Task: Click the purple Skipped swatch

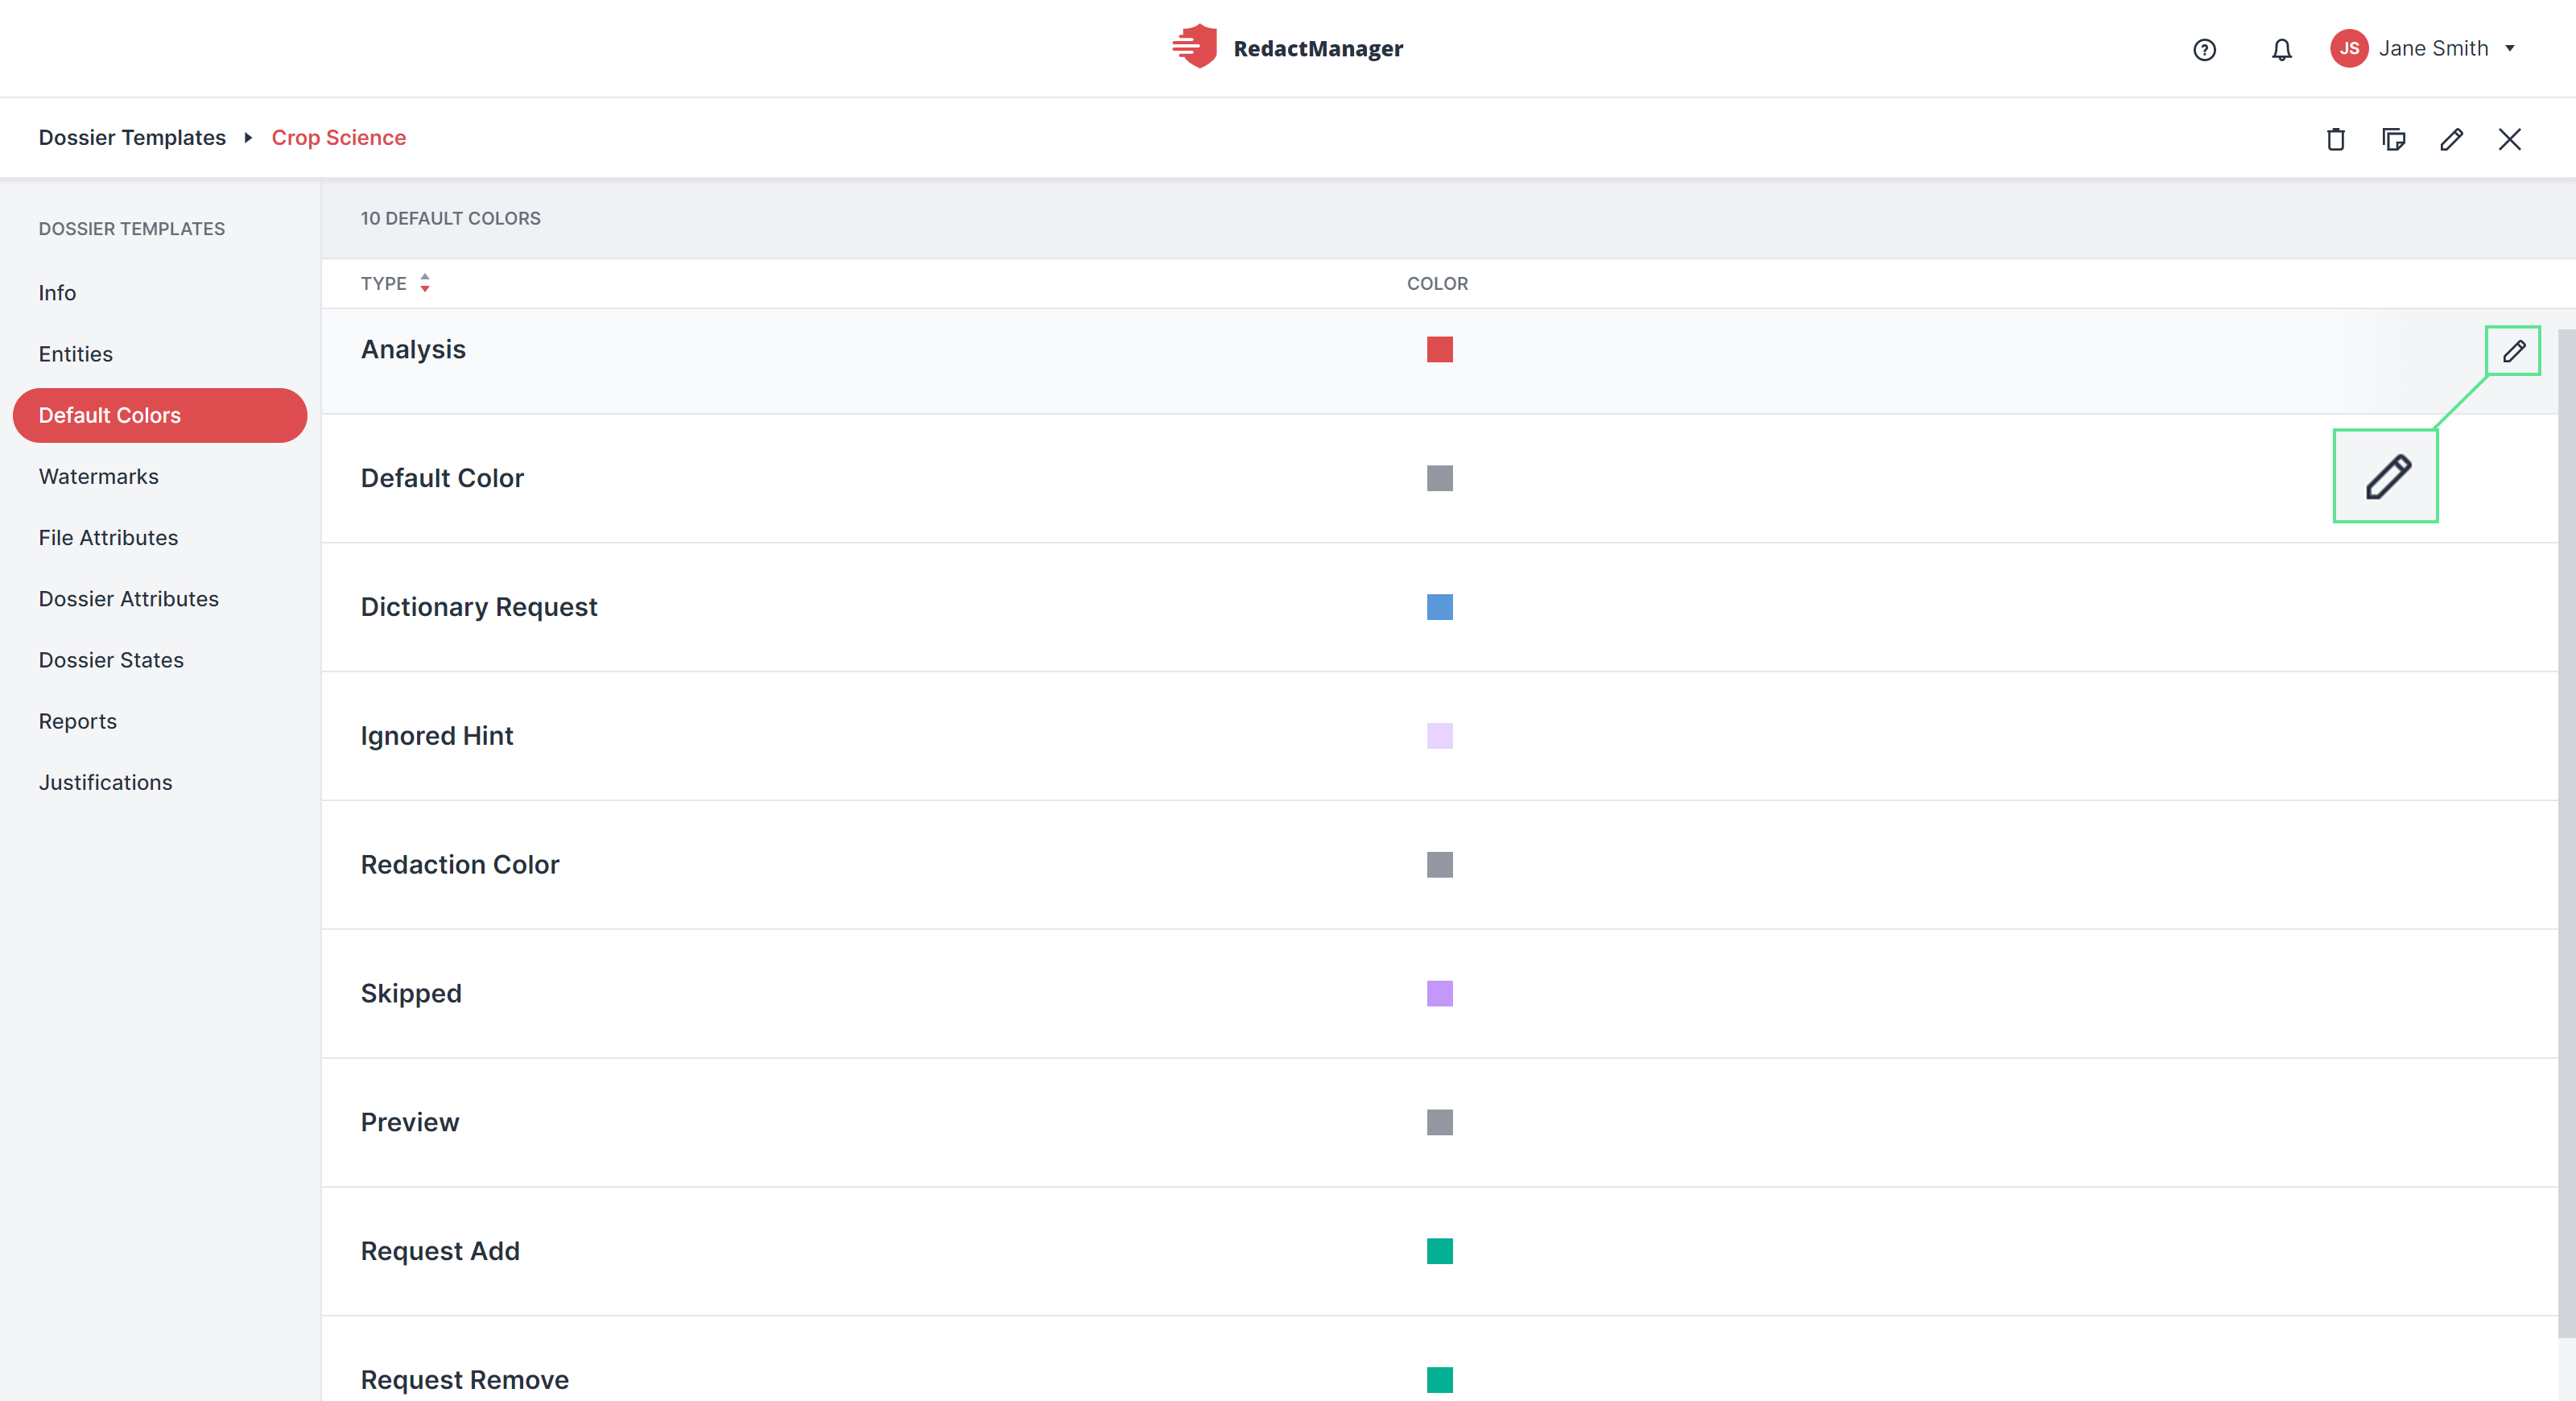Action: click(1439, 993)
